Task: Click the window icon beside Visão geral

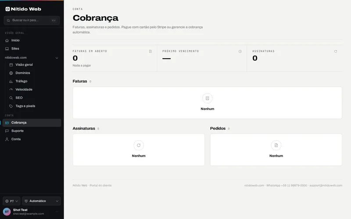Action: coord(11,65)
